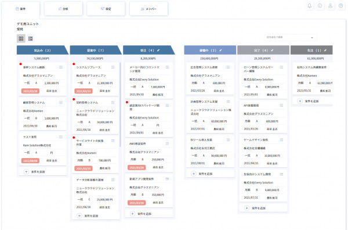Open the 案件 tab
The image size is (348, 230).
pyautogui.click(x=21, y=9)
